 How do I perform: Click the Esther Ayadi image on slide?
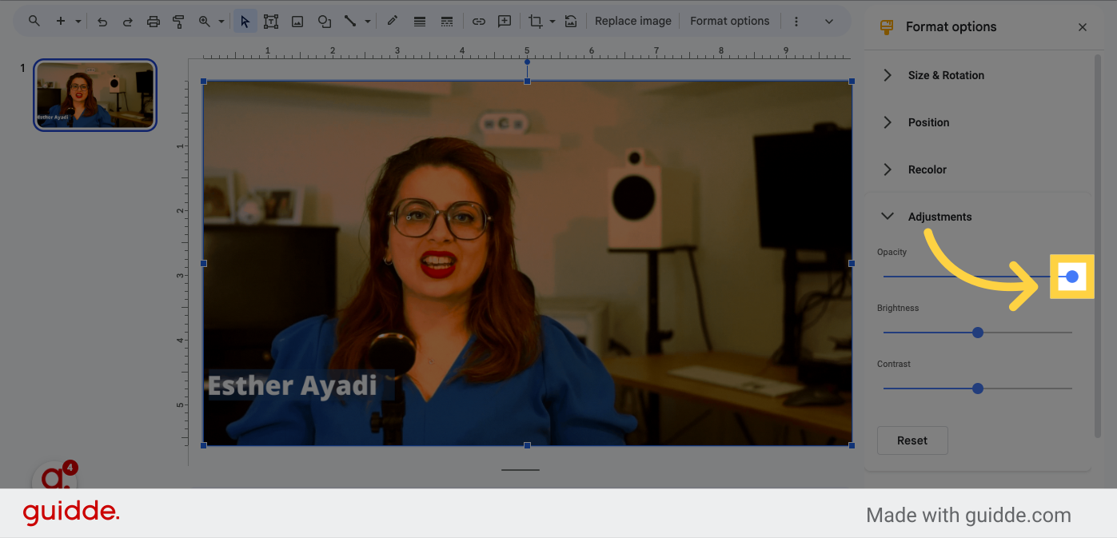(x=528, y=263)
